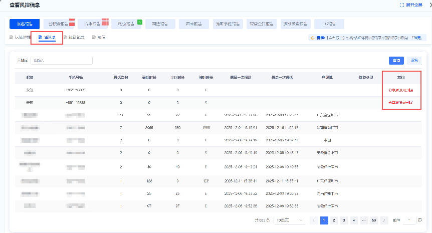Click the 展开全屏 fullscreen expand icon
Screen dimensions: 432x233
point(401,5)
